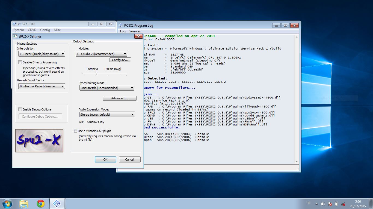Image resolution: width=373 pixels, height=209 pixels.
Task: Close the SPU2-X Settings dialog
Action: click(138, 36)
